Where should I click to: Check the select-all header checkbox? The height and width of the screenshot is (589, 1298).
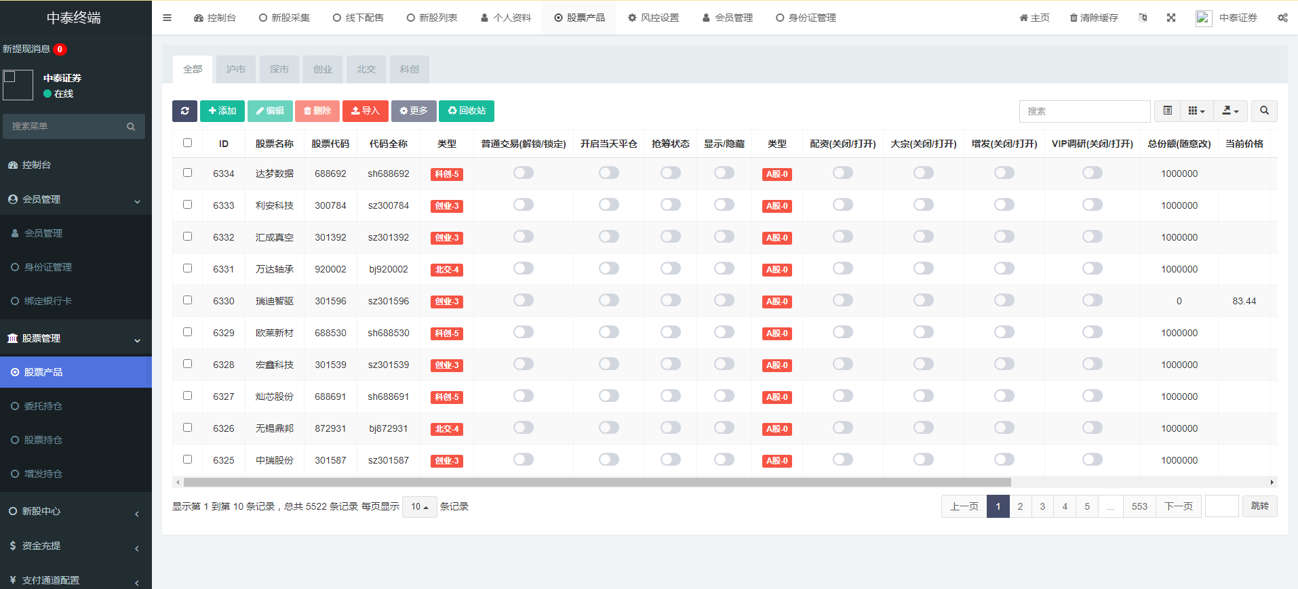coord(188,143)
